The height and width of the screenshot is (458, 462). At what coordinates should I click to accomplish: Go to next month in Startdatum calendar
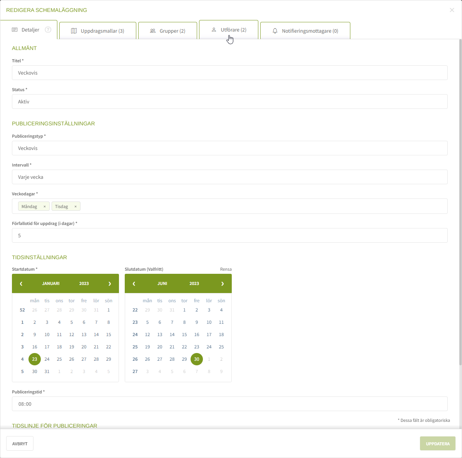click(110, 283)
